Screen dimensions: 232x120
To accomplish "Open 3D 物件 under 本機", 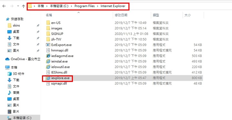I will pos(18,74).
